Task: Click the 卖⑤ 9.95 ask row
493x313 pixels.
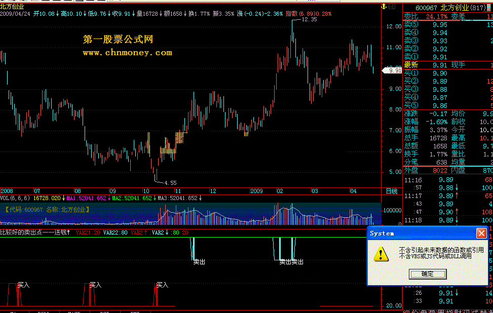Action: pos(448,24)
